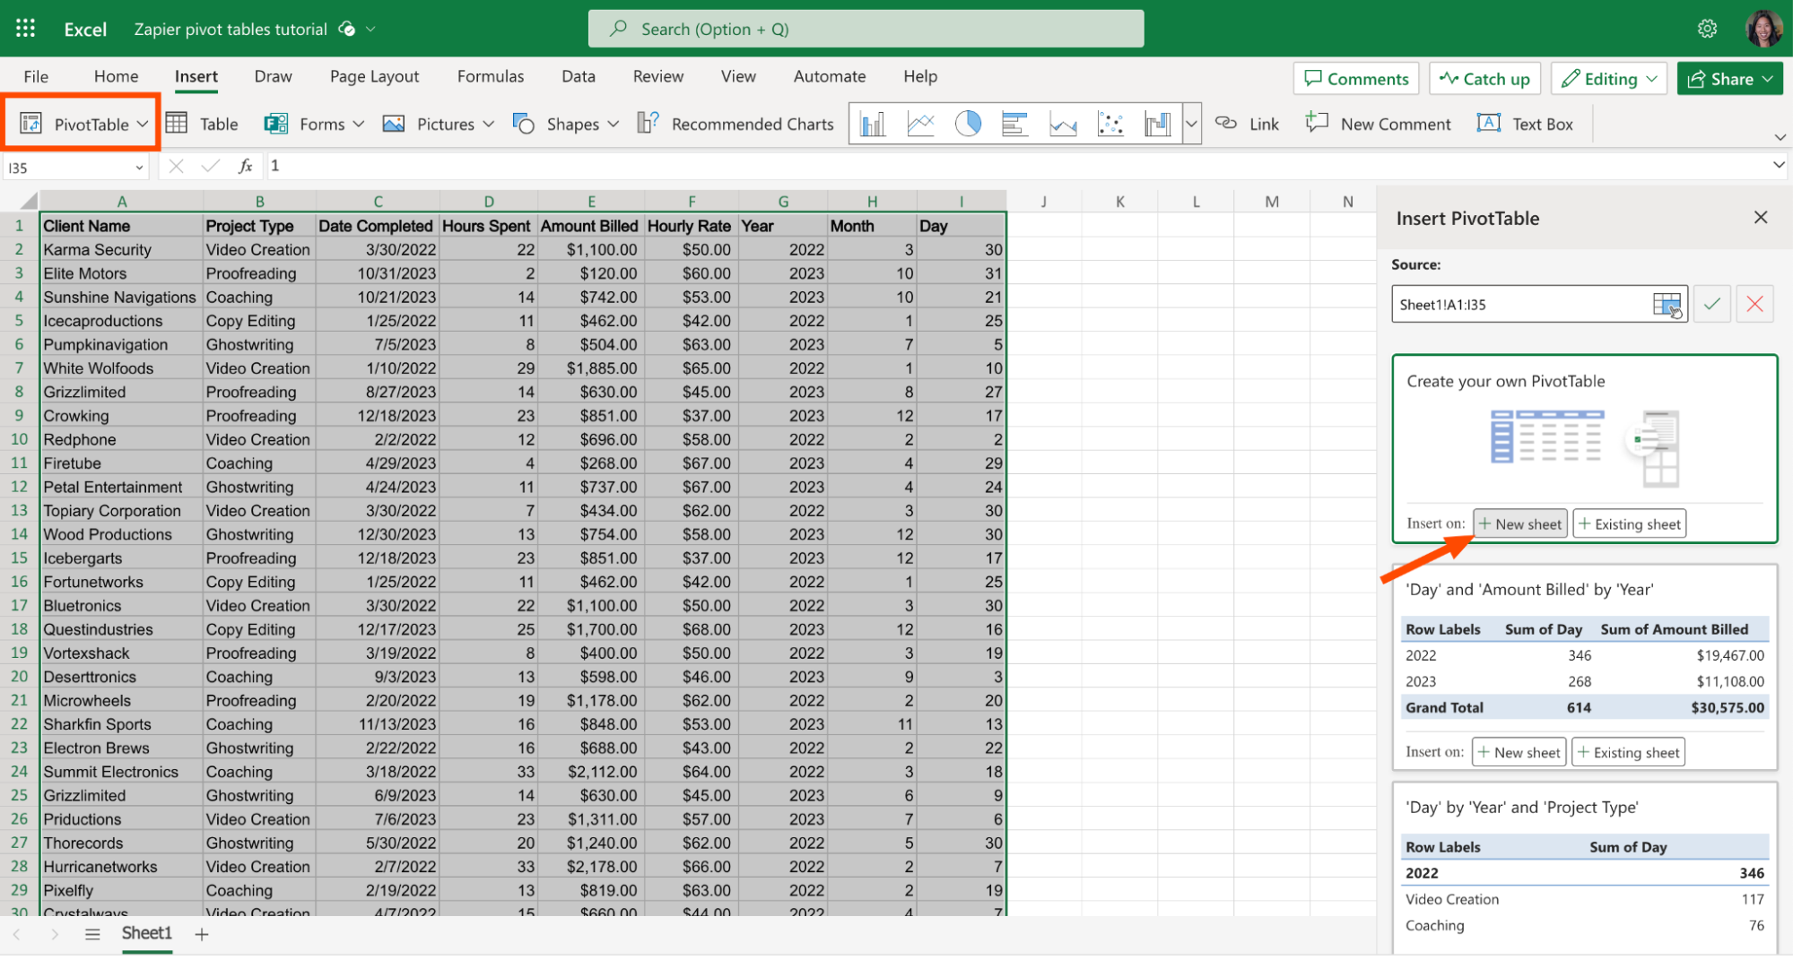The image size is (1793, 960).
Task: Close the Insert PivotTable pane
Action: pos(1761,218)
